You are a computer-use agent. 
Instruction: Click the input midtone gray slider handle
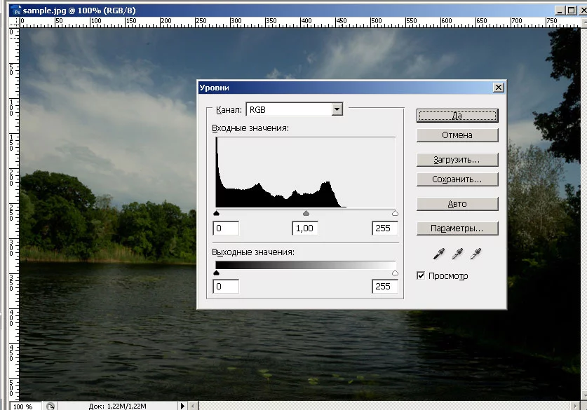[306, 213]
